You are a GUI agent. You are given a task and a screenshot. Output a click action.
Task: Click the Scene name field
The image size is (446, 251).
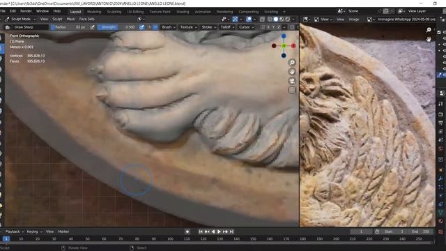[x=362, y=11]
